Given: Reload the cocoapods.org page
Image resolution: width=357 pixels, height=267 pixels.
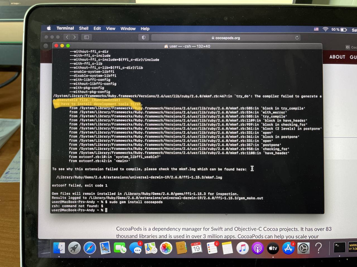Looking at the screenshot, I should click(297, 38).
